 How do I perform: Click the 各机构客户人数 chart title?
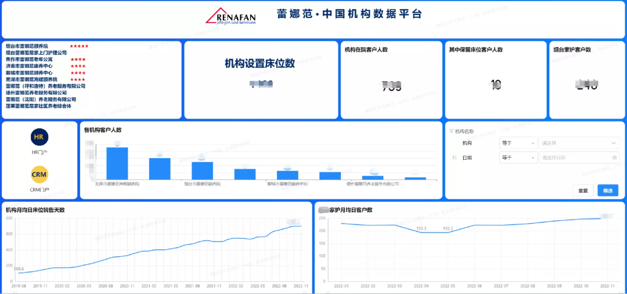tap(103, 130)
